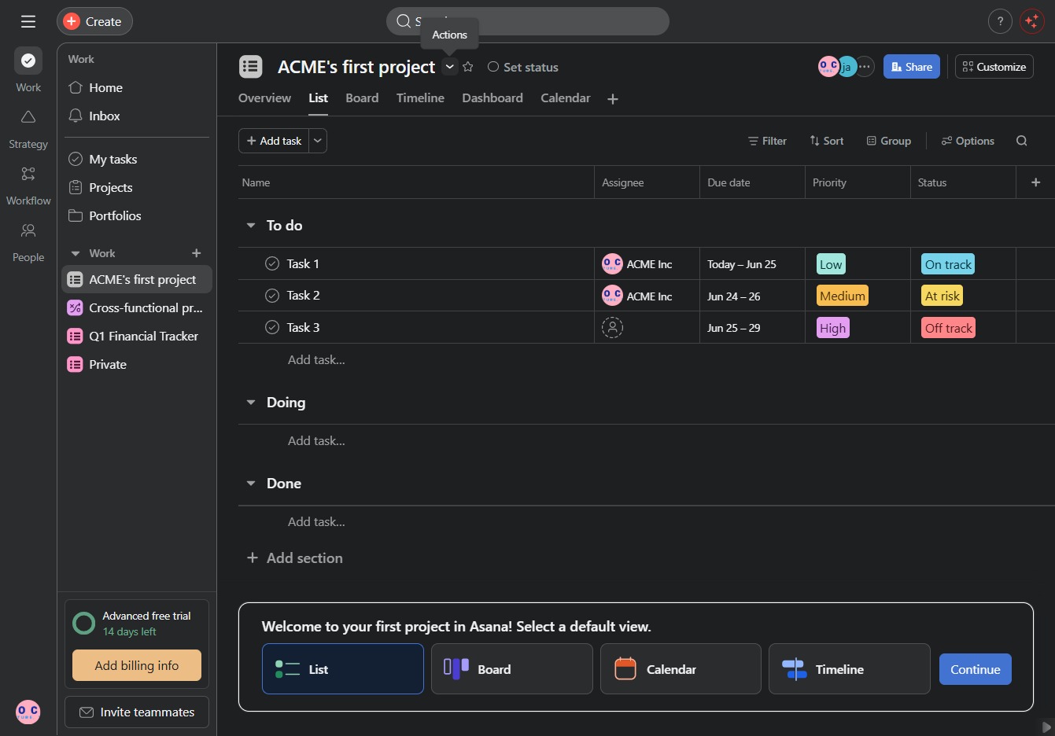Viewport: 1055px width, 736px height.
Task: Collapse the Done section
Action: click(251, 484)
